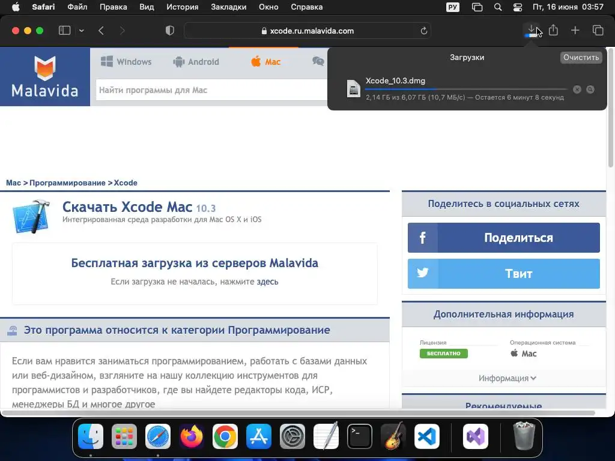Open the Trash in the Dock
Screen dimensions: 615x461
pos(524,436)
